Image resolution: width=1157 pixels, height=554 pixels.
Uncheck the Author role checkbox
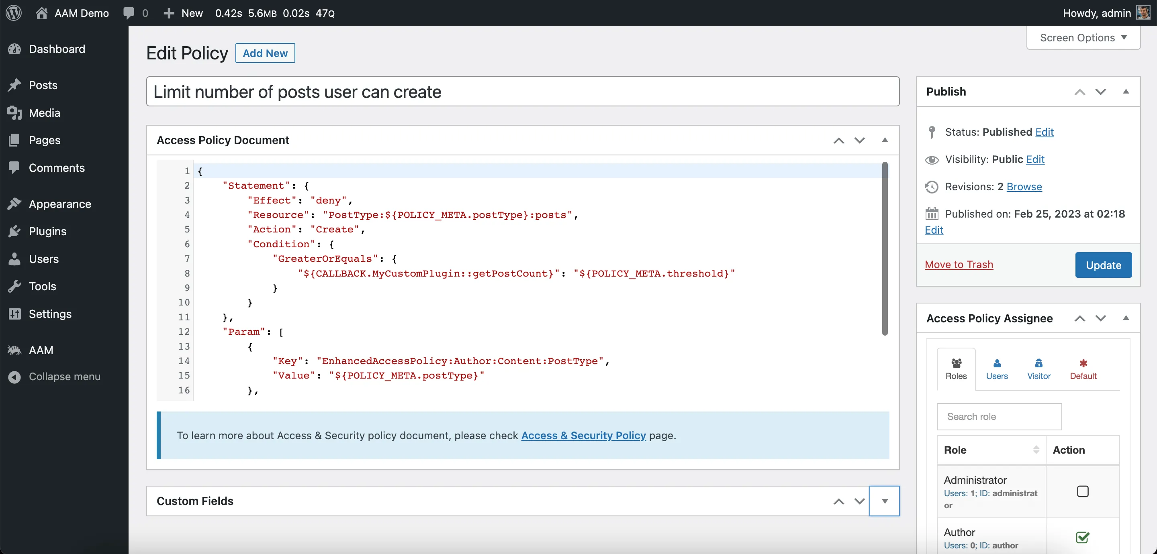pyautogui.click(x=1082, y=537)
